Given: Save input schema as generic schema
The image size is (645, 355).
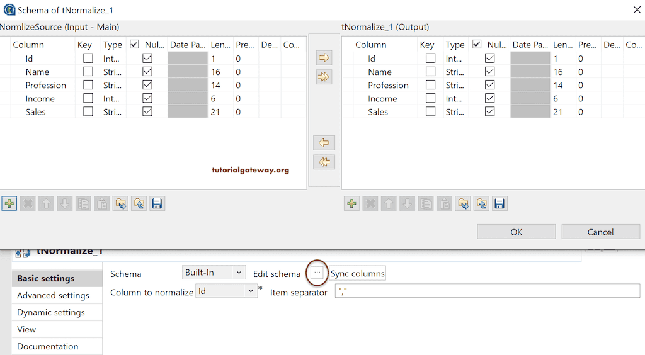Looking at the screenshot, I should click(x=157, y=203).
